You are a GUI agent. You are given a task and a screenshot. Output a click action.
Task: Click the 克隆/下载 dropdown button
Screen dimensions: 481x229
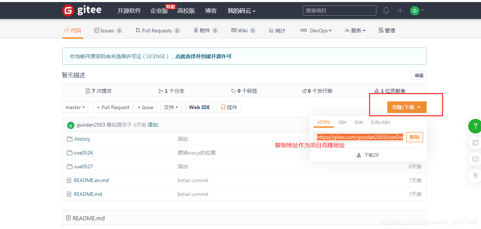[407, 107]
